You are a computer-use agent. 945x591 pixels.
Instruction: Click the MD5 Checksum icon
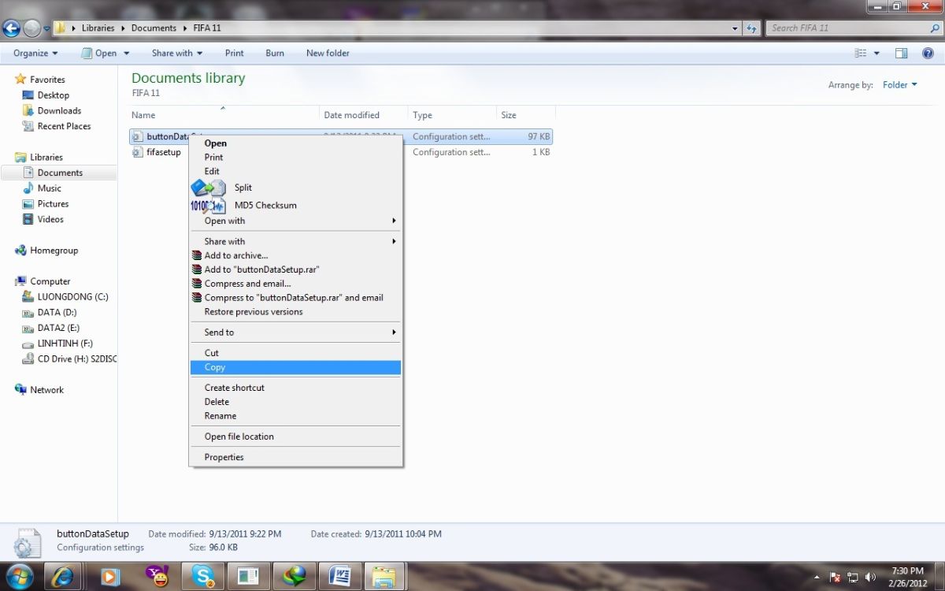tap(208, 205)
